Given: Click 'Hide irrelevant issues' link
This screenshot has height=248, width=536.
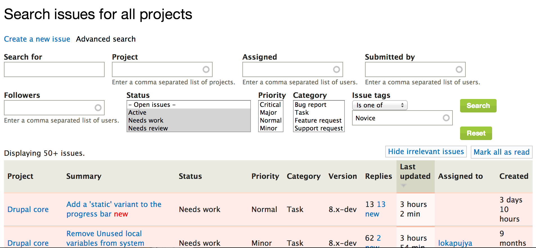Looking at the screenshot, I should pyautogui.click(x=426, y=152).
